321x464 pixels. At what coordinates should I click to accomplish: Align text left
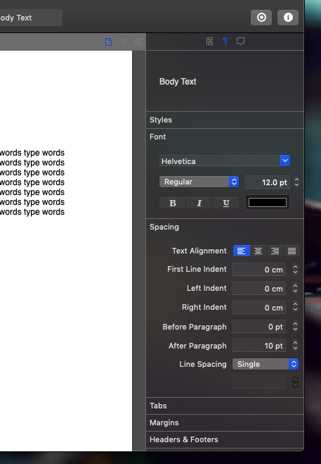(x=241, y=251)
